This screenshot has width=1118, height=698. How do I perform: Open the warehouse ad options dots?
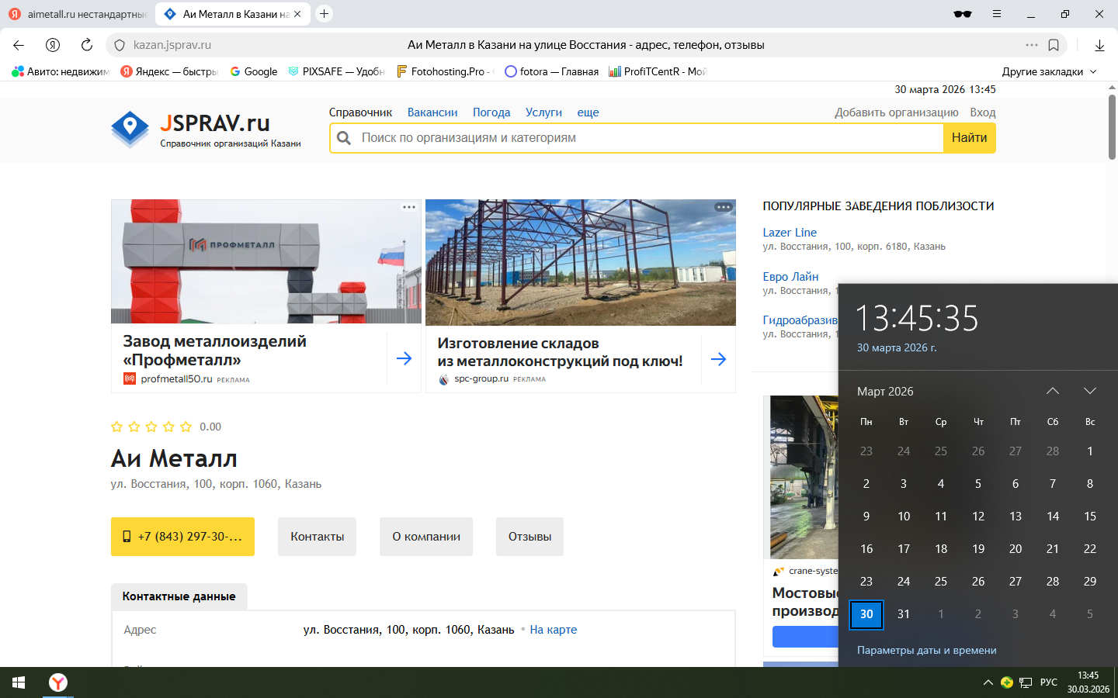[x=724, y=207]
